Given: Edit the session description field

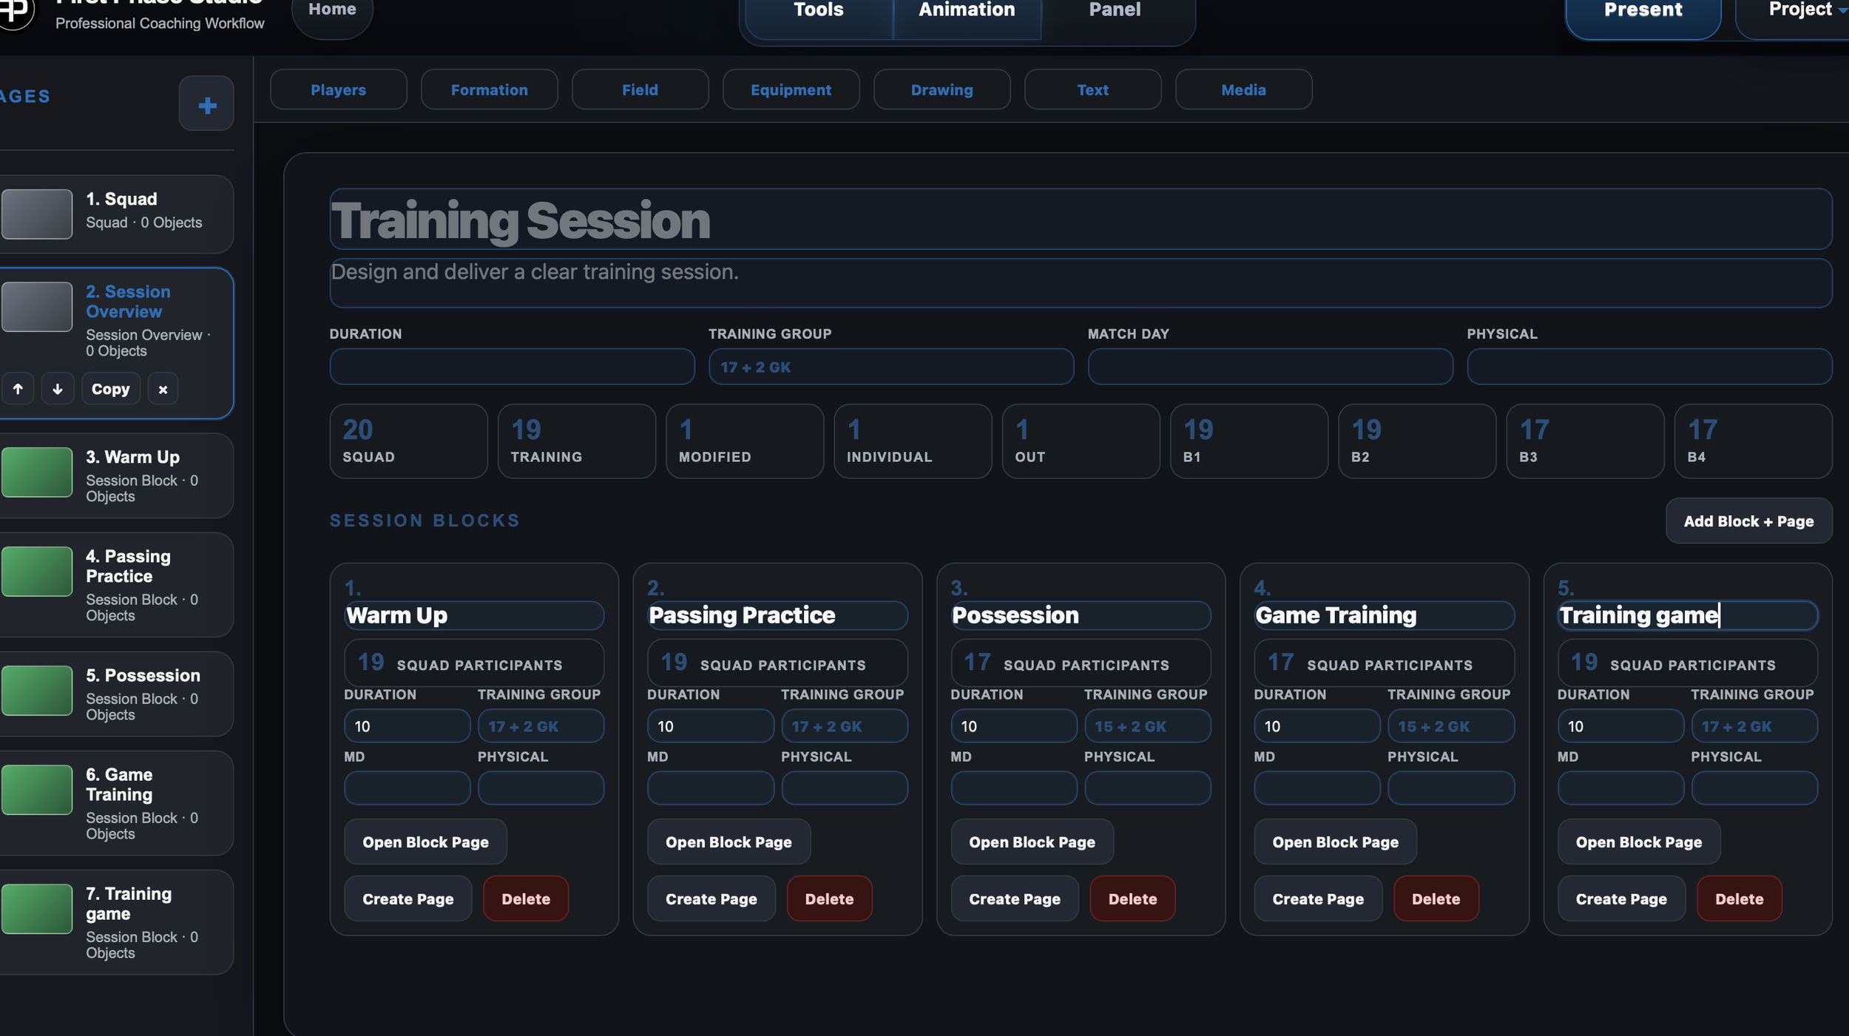Looking at the screenshot, I should tap(1081, 283).
